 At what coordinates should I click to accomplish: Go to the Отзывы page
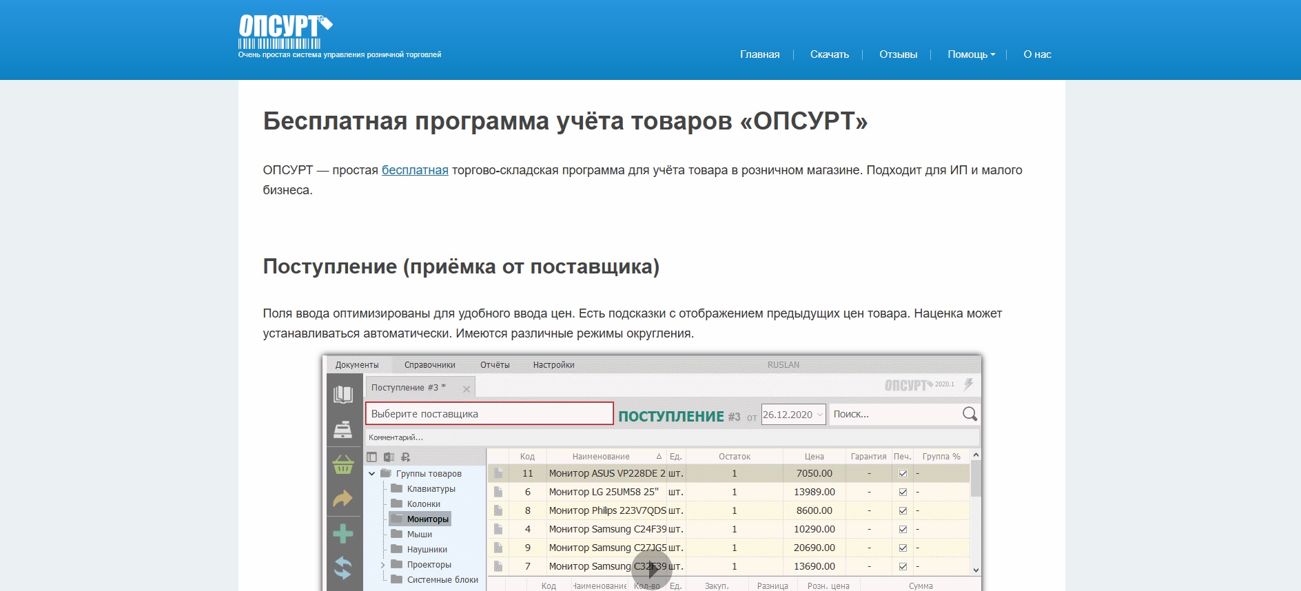[898, 54]
